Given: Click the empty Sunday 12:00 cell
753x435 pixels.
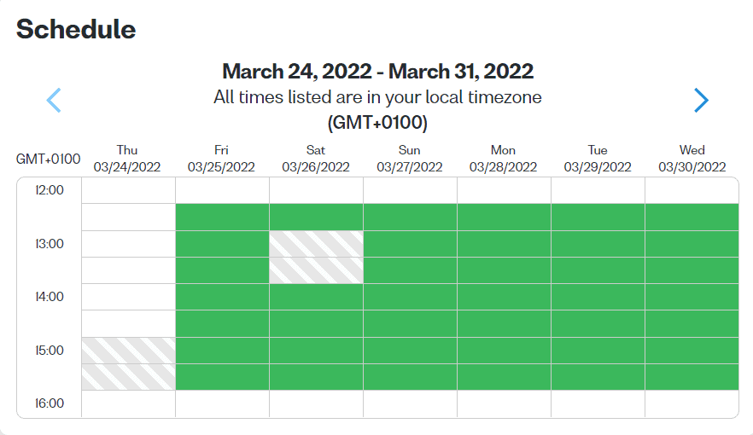Looking at the screenshot, I should [410, 190].
